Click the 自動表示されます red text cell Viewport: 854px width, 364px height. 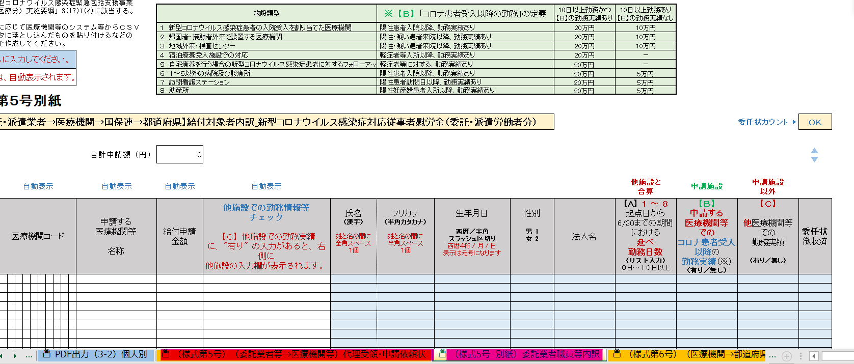38,77
